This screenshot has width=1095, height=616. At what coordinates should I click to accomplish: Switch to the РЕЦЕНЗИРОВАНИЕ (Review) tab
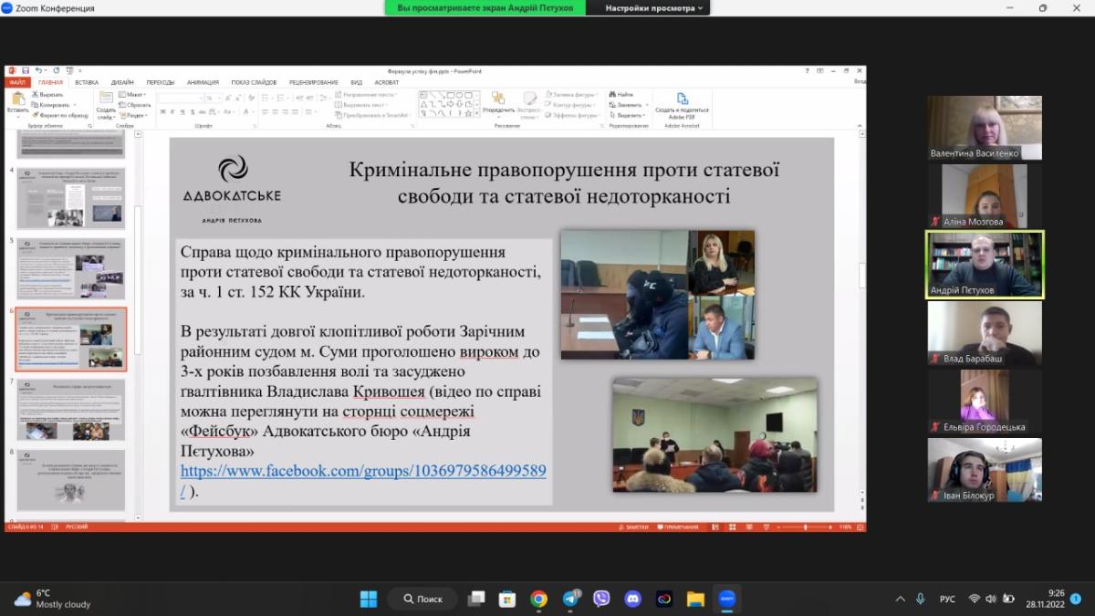pos(314,82)
